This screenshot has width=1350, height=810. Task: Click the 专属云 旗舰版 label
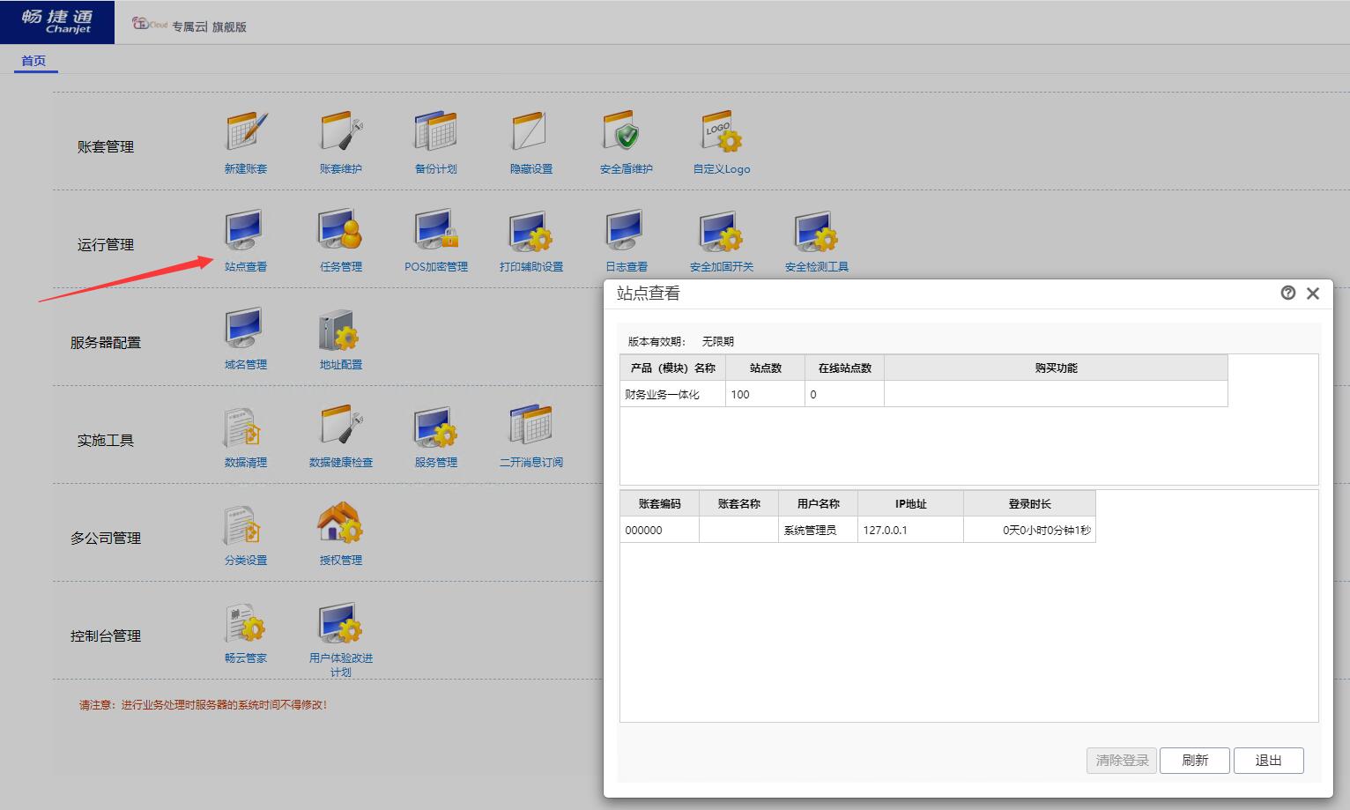[210, 26]
